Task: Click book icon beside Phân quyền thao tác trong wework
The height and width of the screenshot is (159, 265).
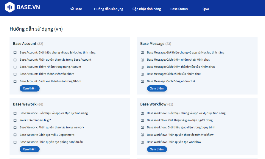Action: pyautogui.click(x=15, y=127)
